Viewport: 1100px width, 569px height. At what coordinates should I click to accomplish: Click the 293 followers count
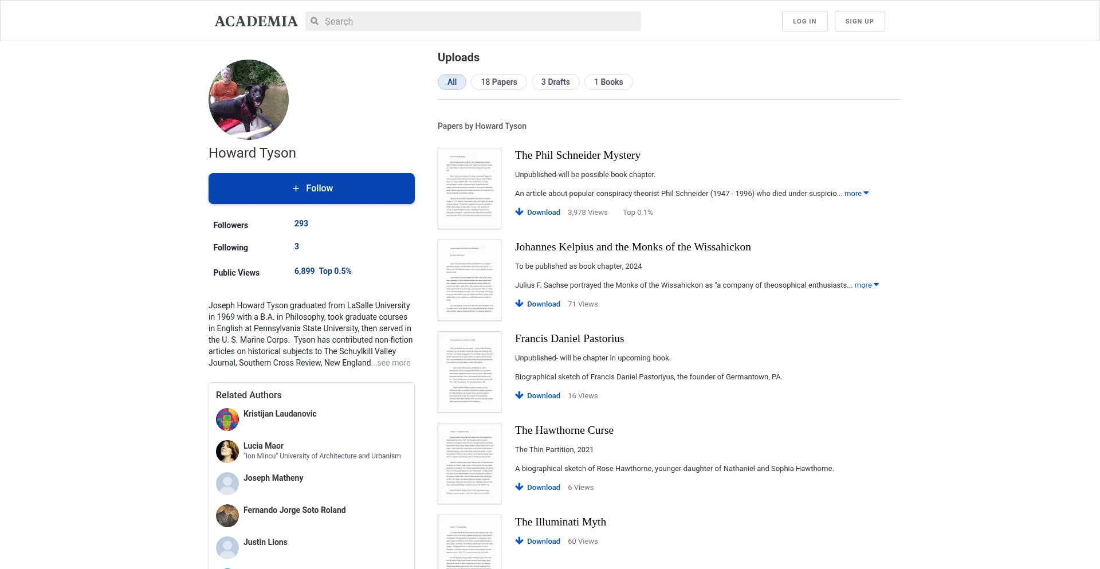pyautogui.click(x=301, y=223)
